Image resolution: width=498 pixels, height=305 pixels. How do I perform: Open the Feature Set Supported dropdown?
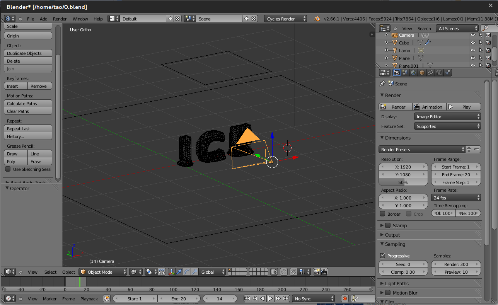[447, 126]
